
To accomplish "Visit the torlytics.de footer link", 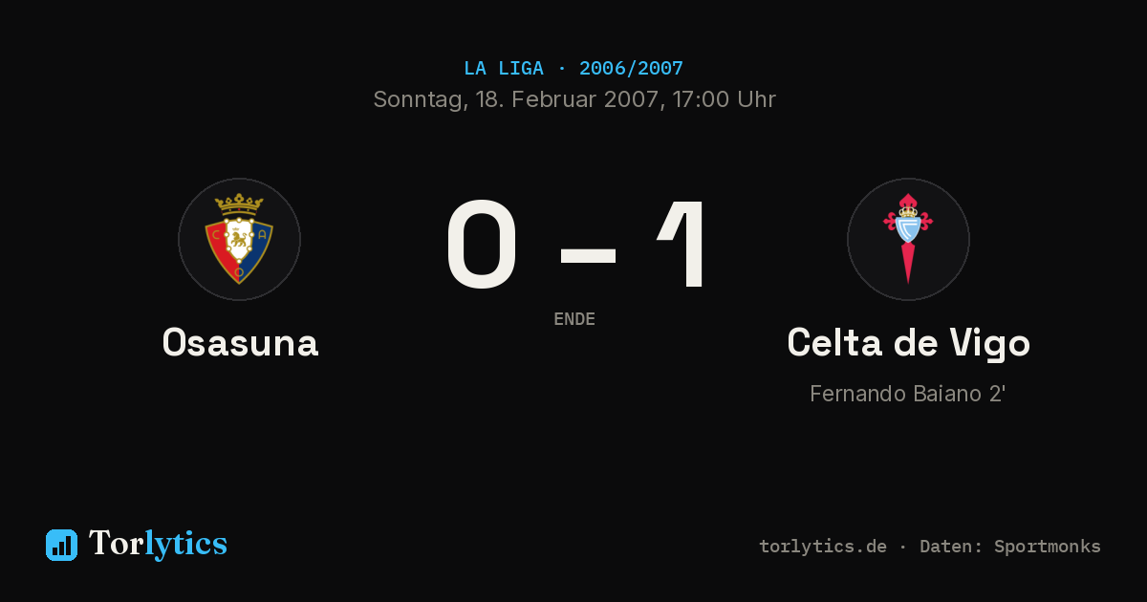I will (x=823, y=547).
